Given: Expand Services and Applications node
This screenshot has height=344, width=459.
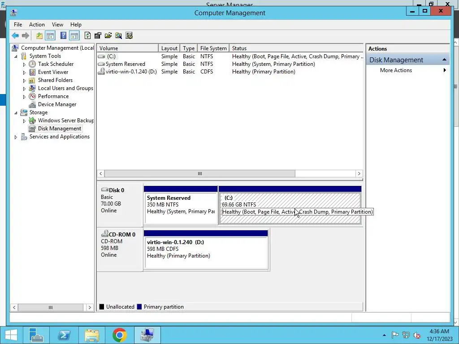Looking at the screenshot, I should point(16,137).
